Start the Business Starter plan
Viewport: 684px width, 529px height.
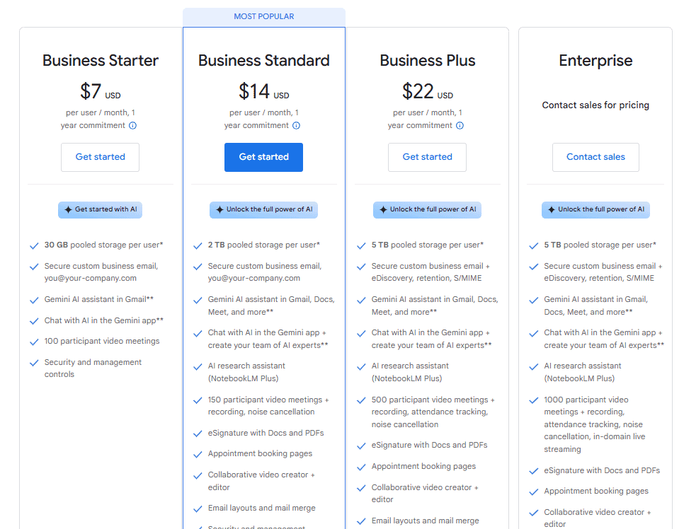click(101, 157)
